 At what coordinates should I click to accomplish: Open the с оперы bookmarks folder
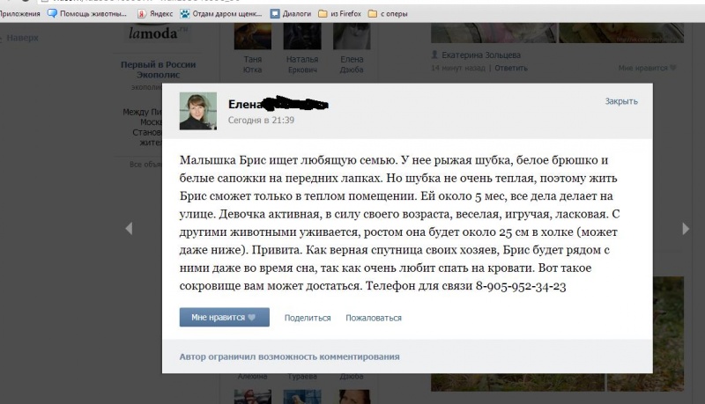click(x=388, y=14)
